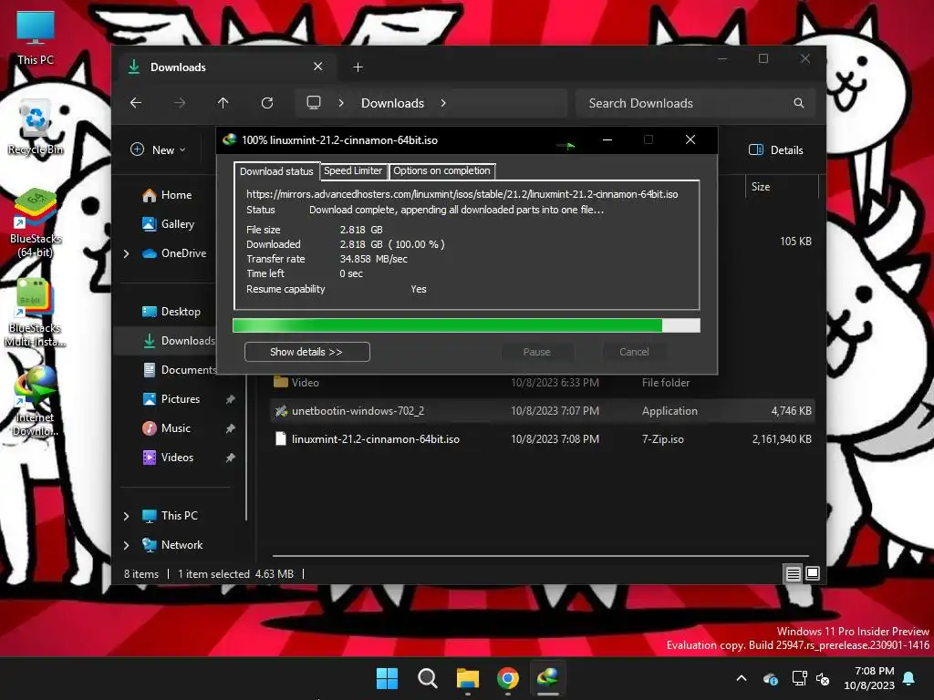Show hidden system tray icons
The image size is (934, 700).
tap(742, 678)
